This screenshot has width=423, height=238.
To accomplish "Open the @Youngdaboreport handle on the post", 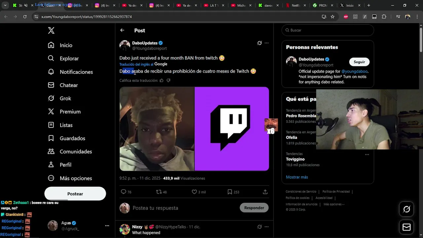I will click(149, 48).
